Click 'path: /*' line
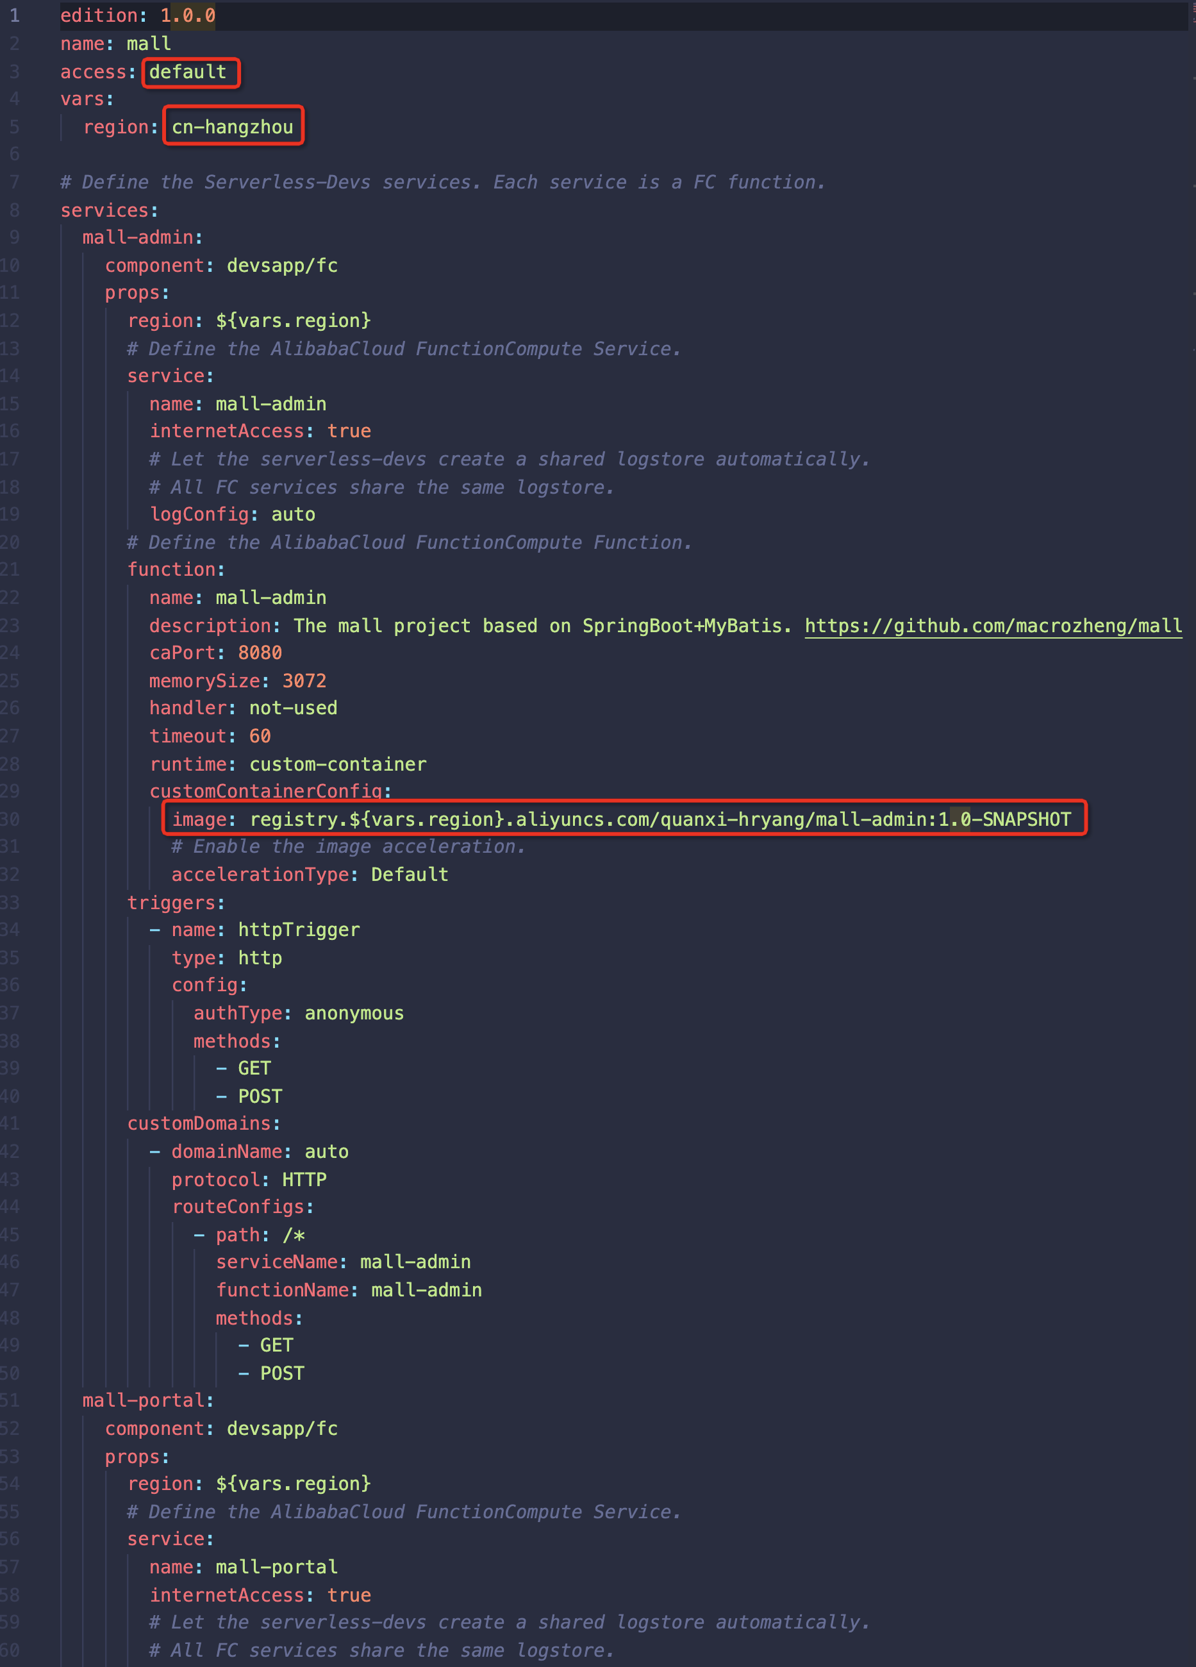The image size is (1196, 1667). tap(260, 1235)
